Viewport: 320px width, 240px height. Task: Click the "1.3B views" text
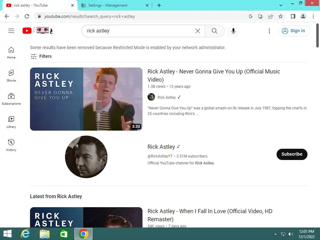point(156,87)
